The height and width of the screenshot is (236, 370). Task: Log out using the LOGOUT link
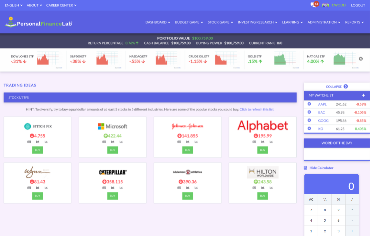tap(358, 5)
